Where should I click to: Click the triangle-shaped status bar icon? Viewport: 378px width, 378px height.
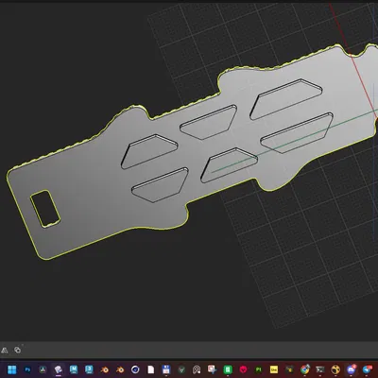5,350
